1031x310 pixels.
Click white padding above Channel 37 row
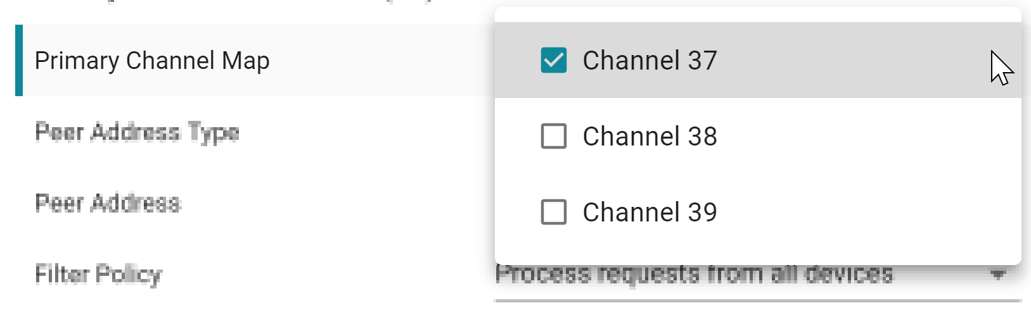757,15
